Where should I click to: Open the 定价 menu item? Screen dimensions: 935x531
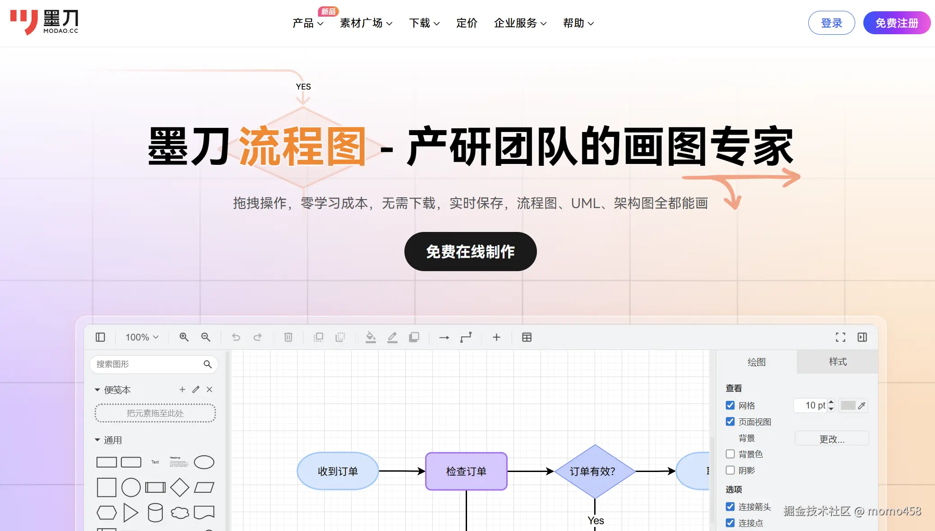[467, 23]
